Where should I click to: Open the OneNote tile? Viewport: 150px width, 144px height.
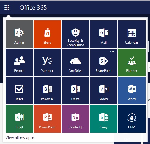click(76, 119)
